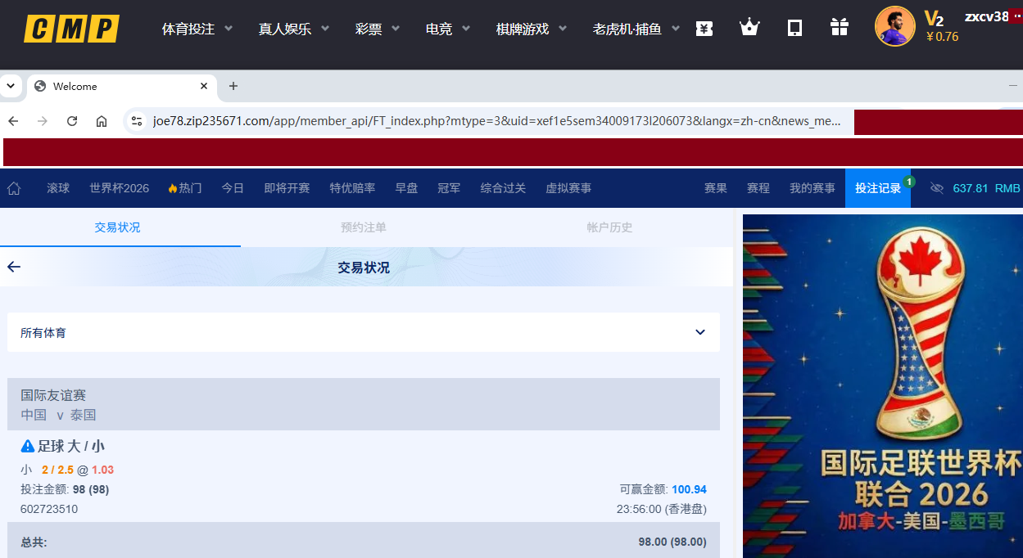This screenshot has height=558, width=1023.
Task: Click the zxcv38 username
Action: coord(986,16)
